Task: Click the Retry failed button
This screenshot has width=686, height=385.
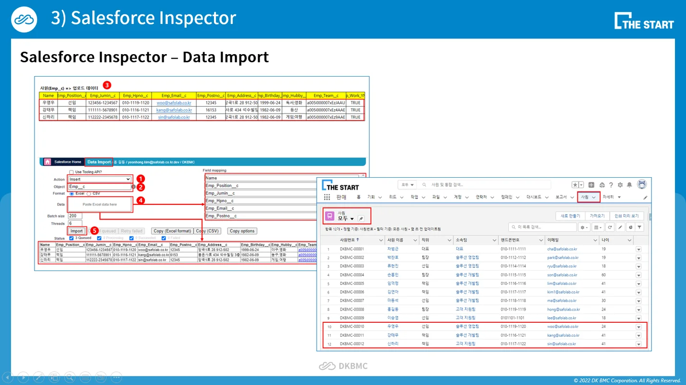Action: 131,231
